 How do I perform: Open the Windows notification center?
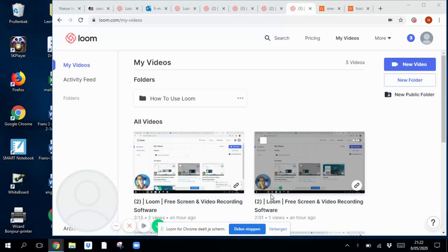point(437,245)
